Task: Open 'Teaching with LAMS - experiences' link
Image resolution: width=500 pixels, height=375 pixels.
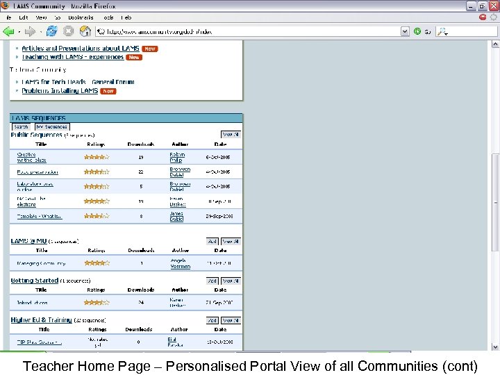Action: 73,57
